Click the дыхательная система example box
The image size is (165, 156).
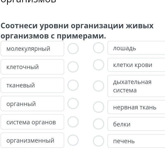pyautogui.click(x=136, y=86)
